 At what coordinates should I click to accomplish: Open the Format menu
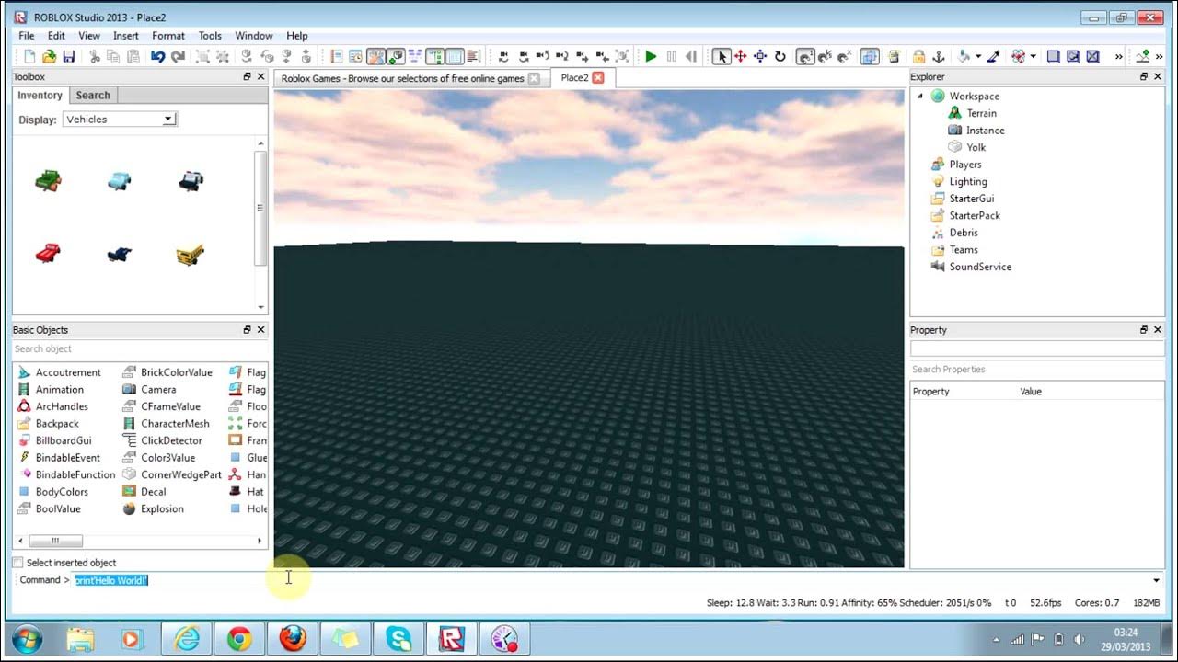point(168,36)
